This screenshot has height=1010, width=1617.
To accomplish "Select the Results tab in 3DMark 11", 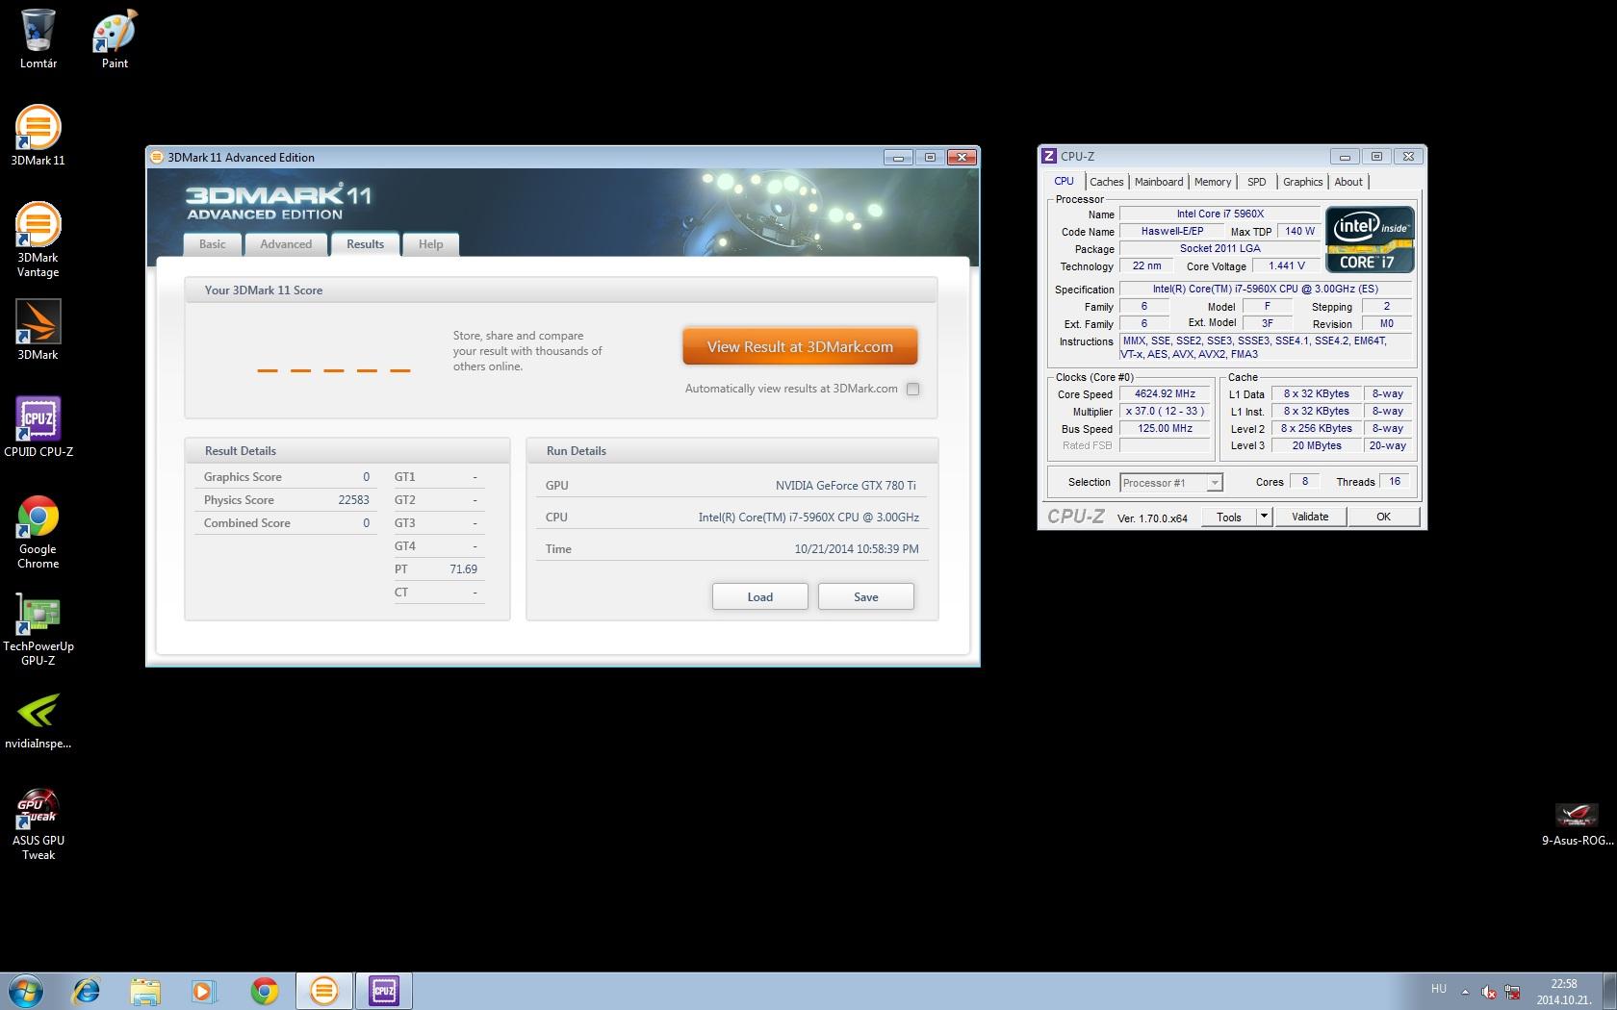I will [x=366, y=244].
